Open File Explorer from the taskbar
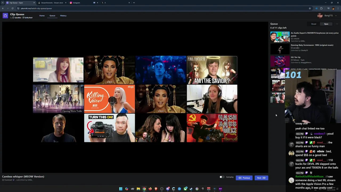Image resolution: width=341 pixels, height=192 pixels. (x=138, y=189)
